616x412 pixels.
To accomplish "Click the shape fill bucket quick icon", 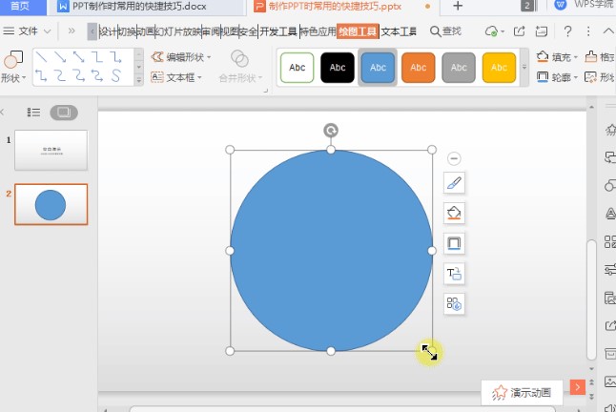I will [x=454, y=212].
